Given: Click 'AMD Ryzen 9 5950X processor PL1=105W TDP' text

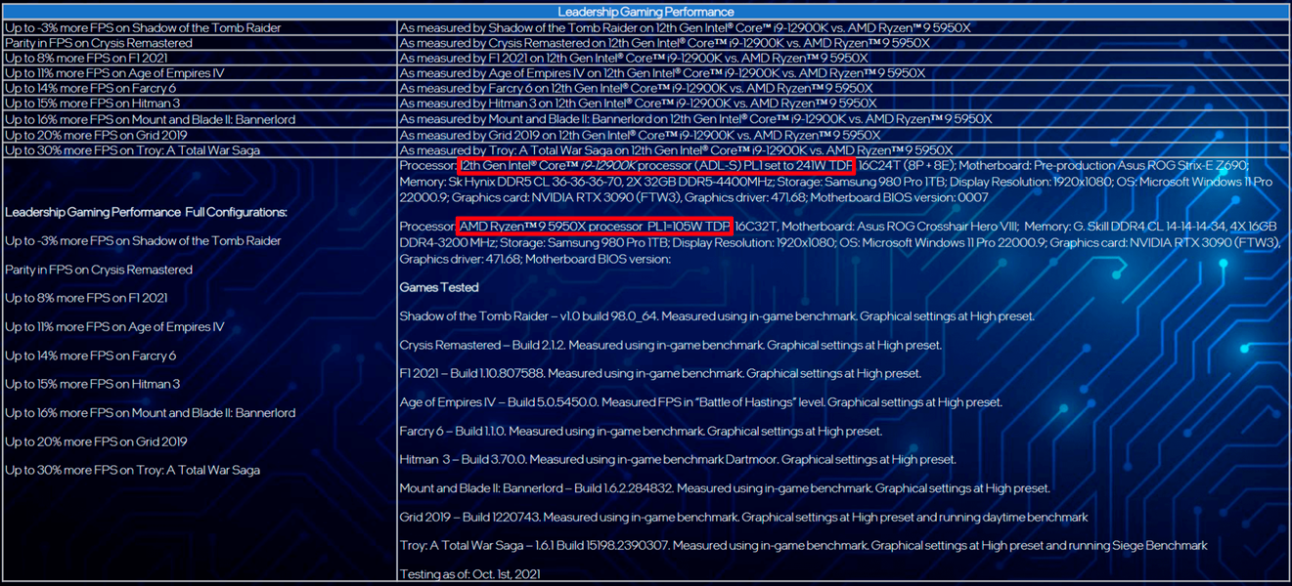Looking at the screenshot, I should tap(595, 227).
